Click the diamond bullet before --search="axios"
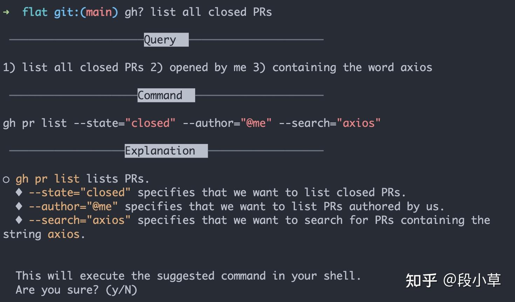Image resolution: width=515 pixels, height=302 pixels. pyautogui.click(x=19, y=220)
